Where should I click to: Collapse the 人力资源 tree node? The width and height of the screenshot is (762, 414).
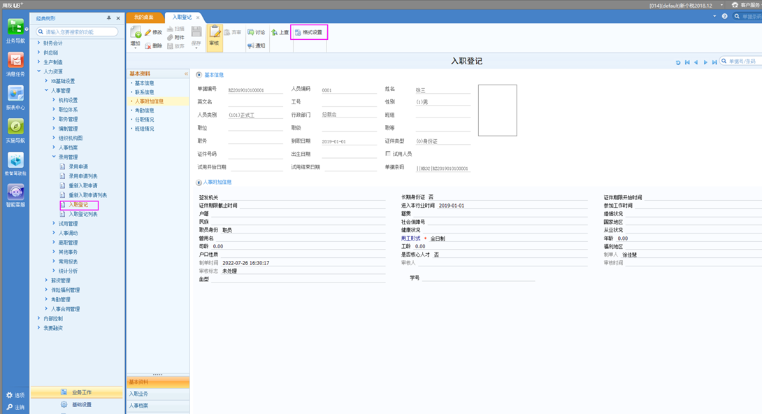(39, 71)
